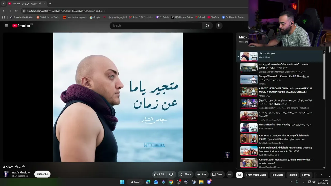Open Speedtest by Ookla bookmark

click(21, 17)
